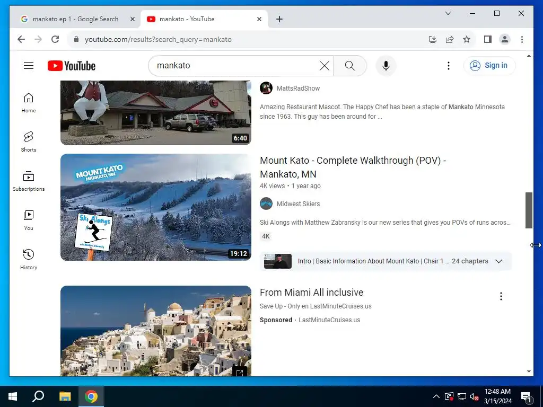Click MattsRadShow channel avatar
This screenshot has height=407, width=543.
[x=266, y=88]
